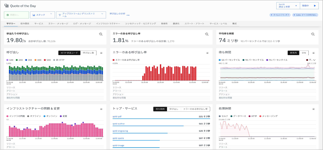Screen dimensions: 323x150
Task: Toggle the 4XX legend entry
Action: coord(38,60)
